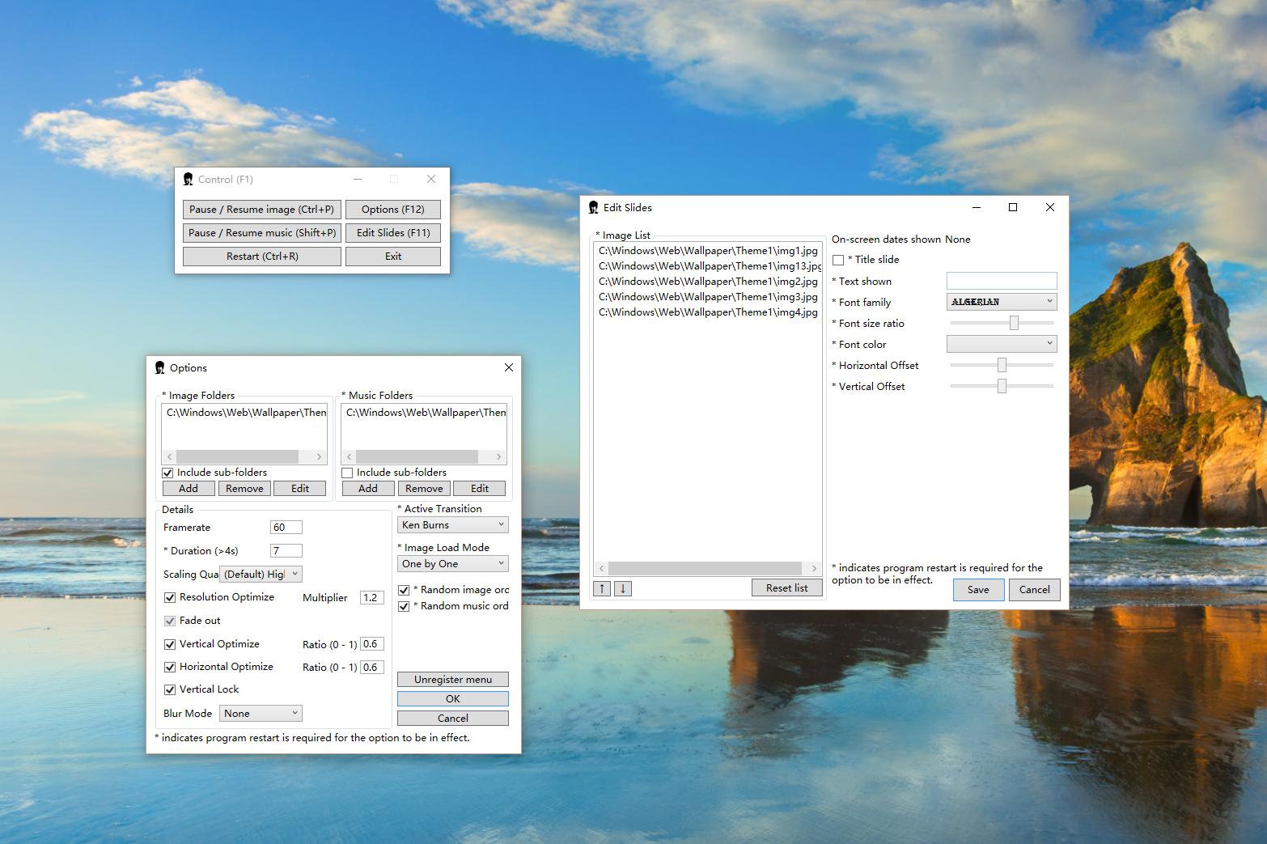This screenshot has width=1267, height=844.
Task: Toggle Random image order checkbox
Action: [404, 590]
